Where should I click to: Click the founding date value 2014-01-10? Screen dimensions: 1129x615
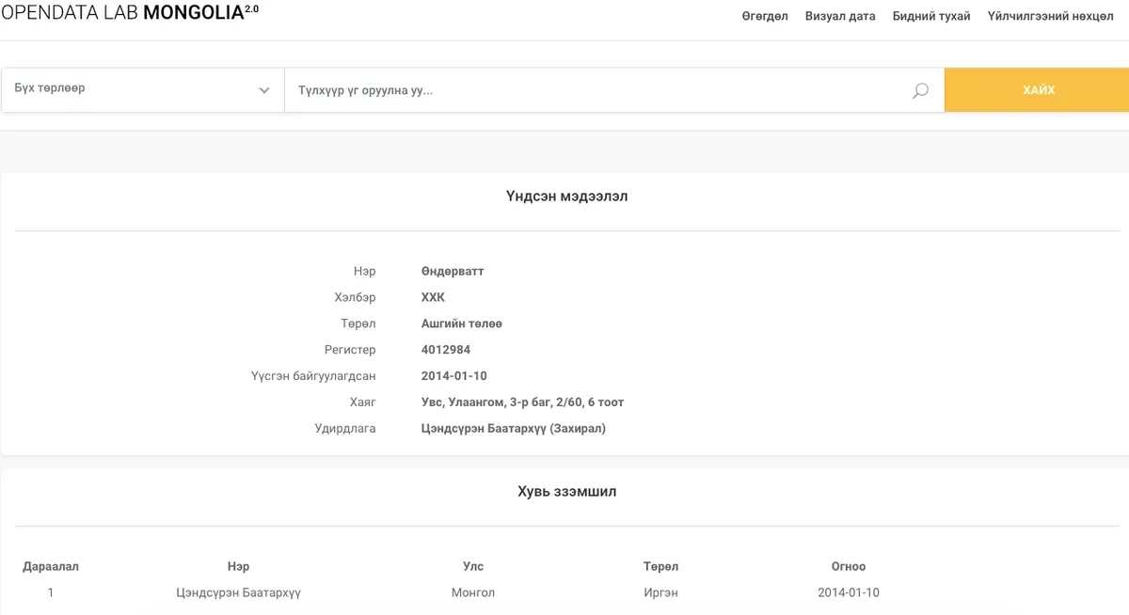453,376
